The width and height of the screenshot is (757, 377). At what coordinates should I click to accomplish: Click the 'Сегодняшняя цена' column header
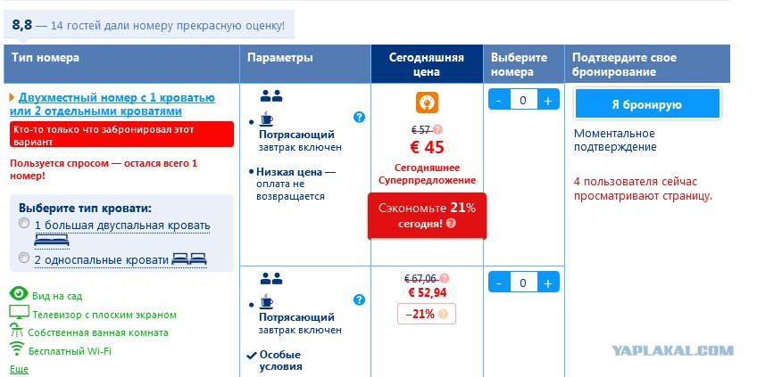tap(427, 64)
